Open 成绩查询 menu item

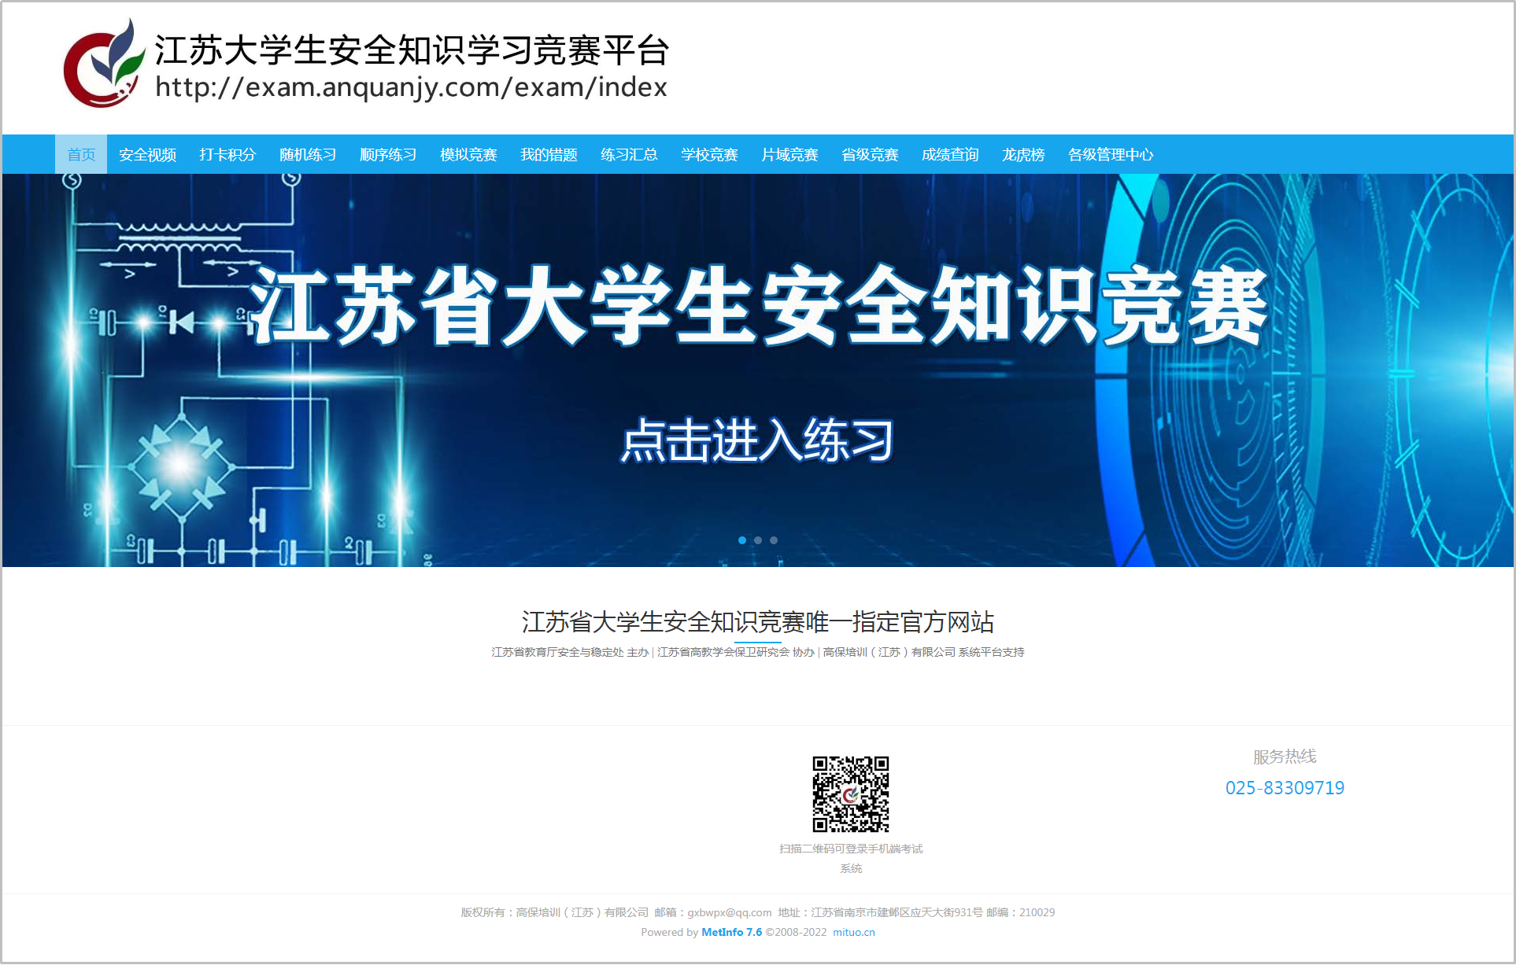pyautogui.click(x=950, y=155)
